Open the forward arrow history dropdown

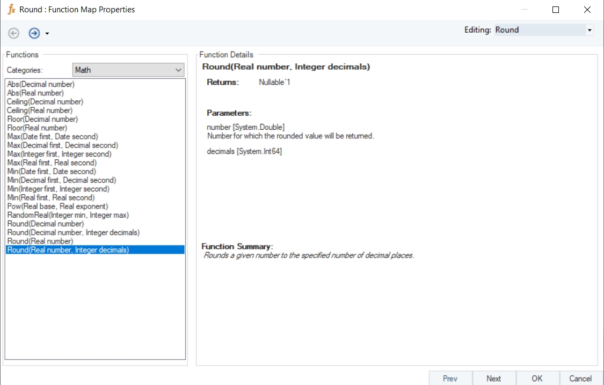click(x=47, y=34)
